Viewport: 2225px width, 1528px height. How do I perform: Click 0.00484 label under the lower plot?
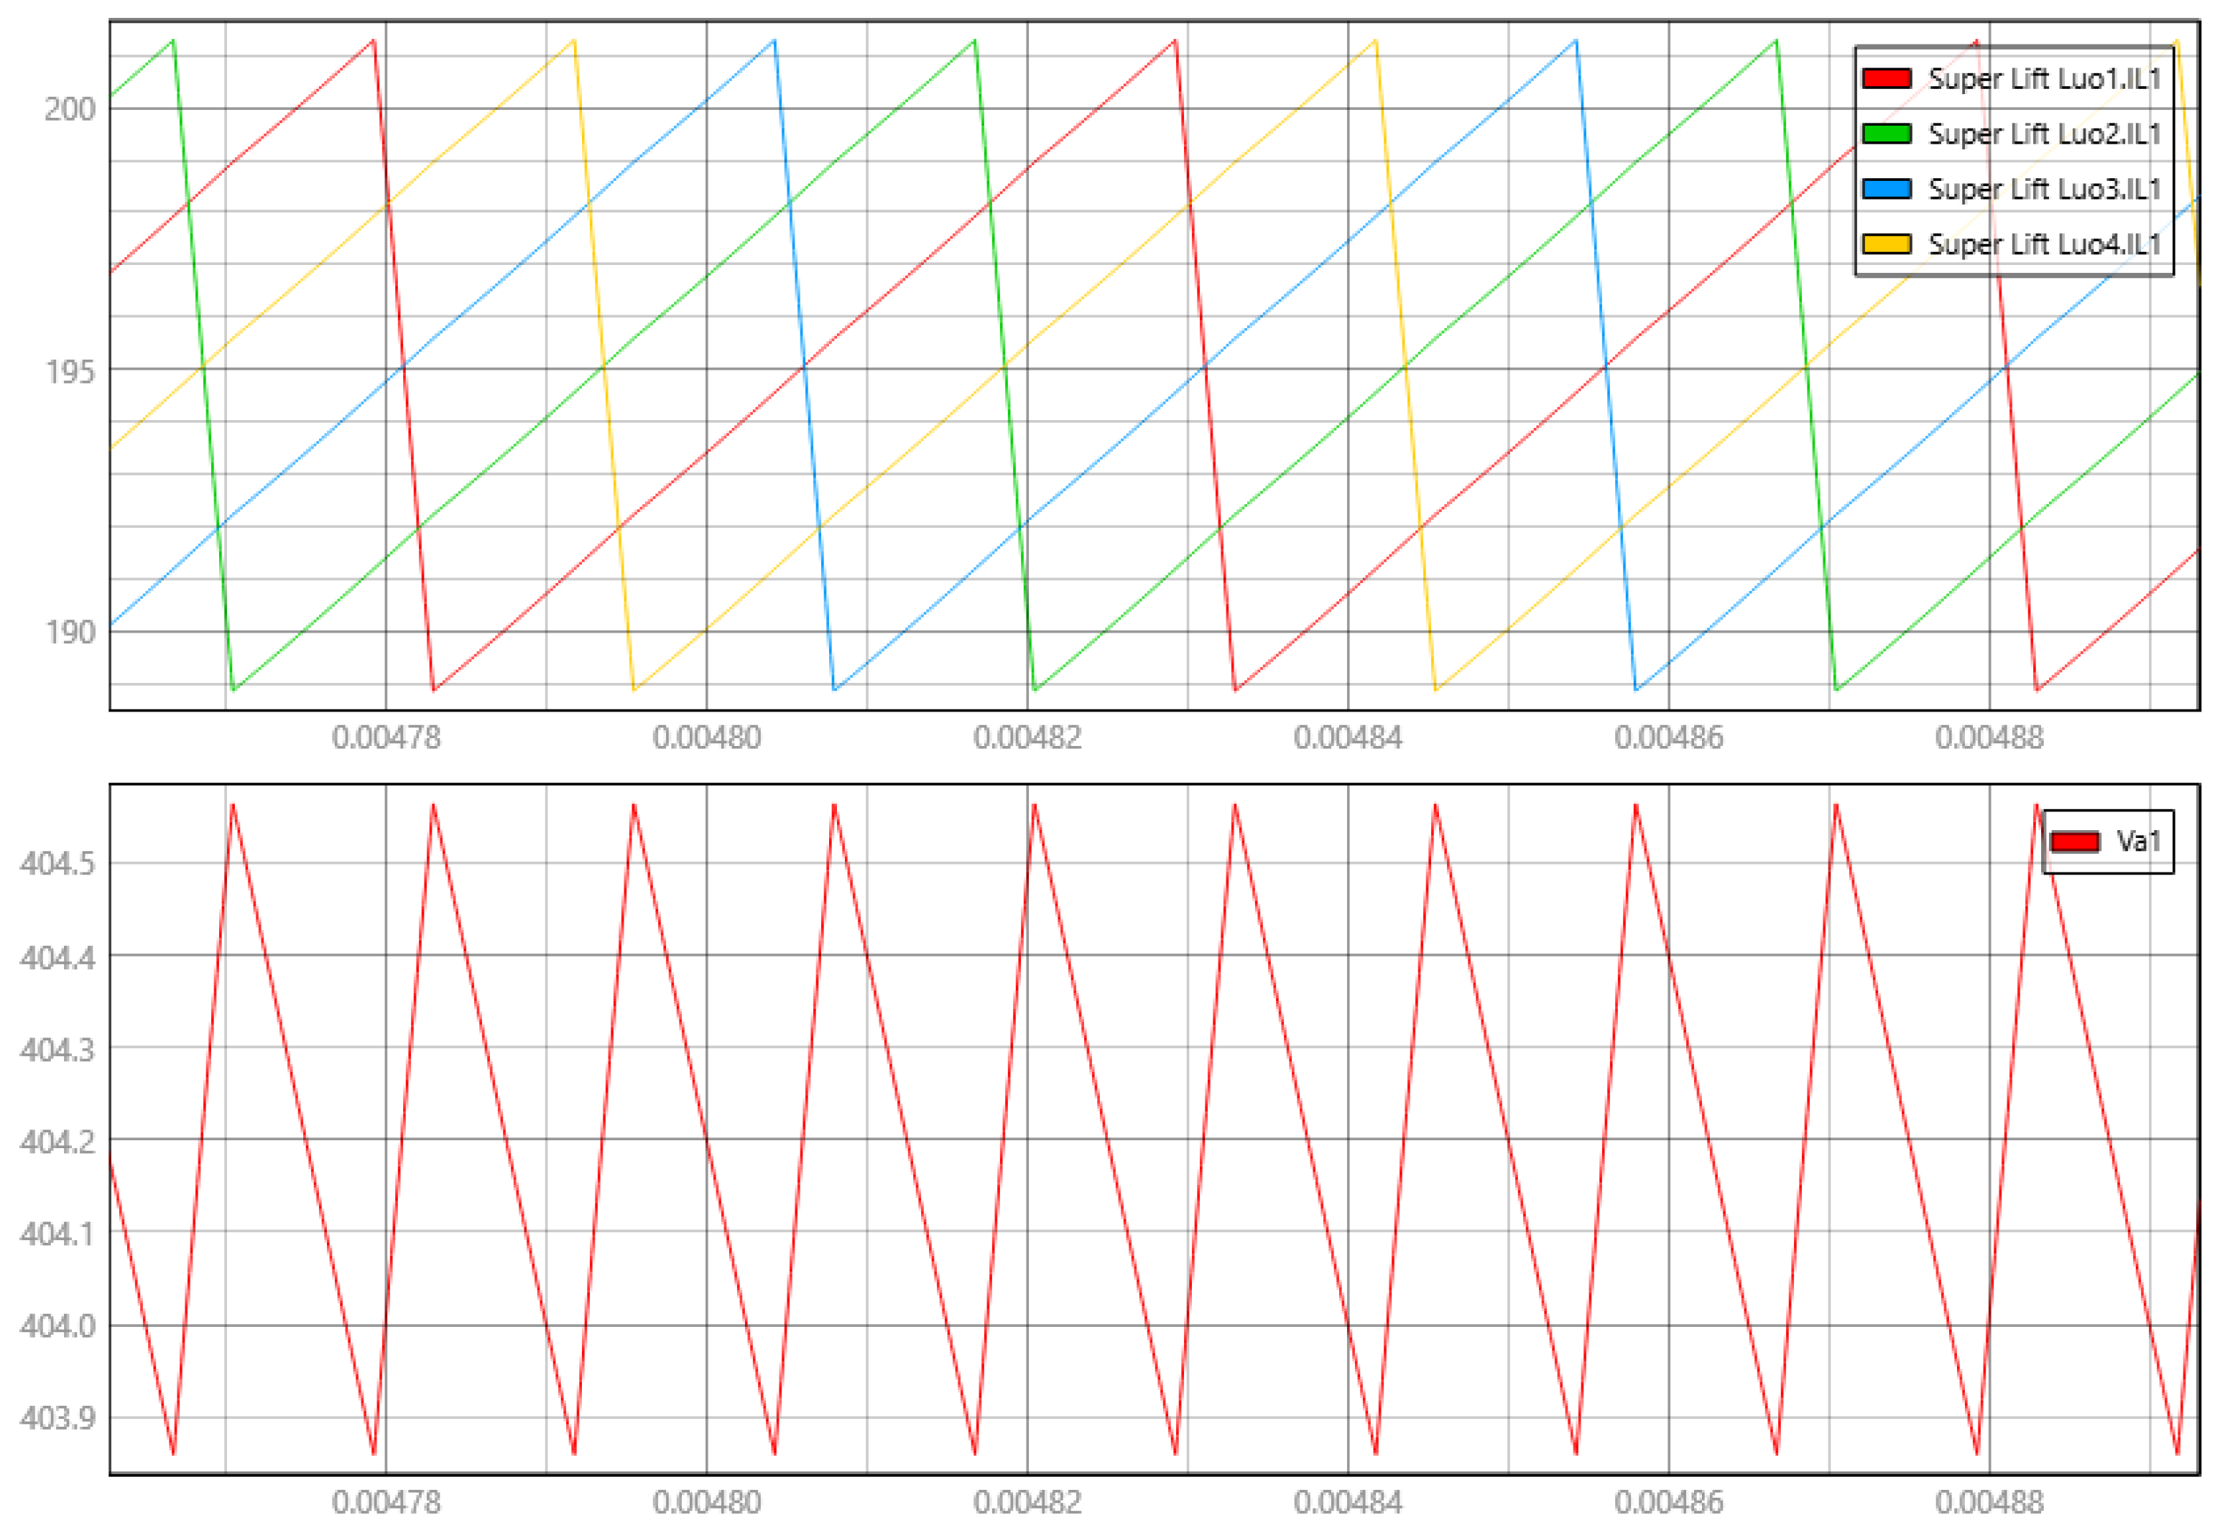point(1348,1502)
